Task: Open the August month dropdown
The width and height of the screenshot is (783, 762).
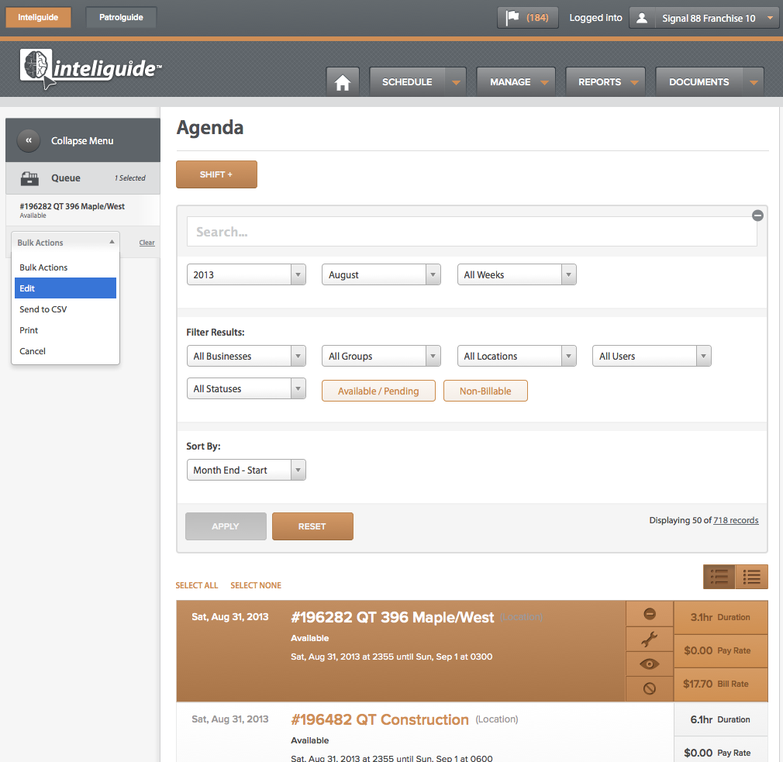Action: [x=381, y=274]
